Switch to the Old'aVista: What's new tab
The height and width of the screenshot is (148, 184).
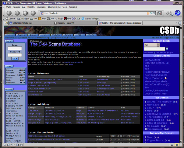pos(31,23)
